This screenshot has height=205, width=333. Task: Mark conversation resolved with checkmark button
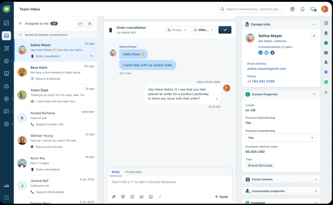pyautogui.click(x=225, y=30)
